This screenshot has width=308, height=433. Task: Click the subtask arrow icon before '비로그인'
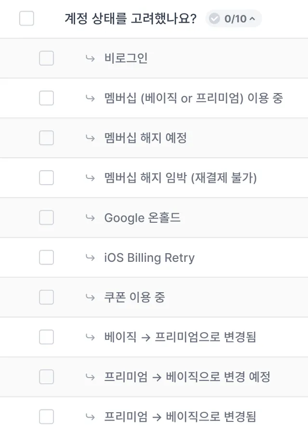(x=90, y=58)
